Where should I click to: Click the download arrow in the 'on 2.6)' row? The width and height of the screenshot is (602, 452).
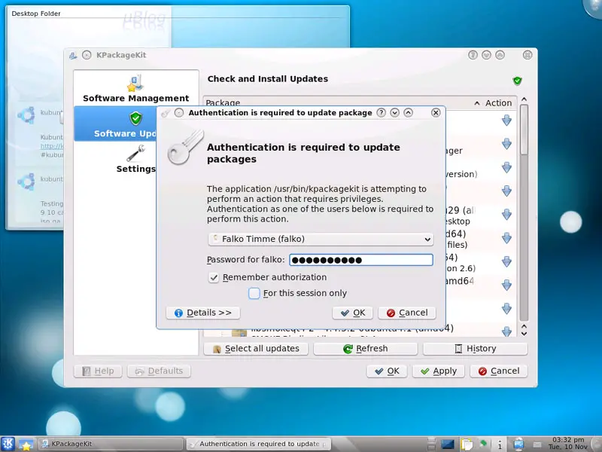(506, 261)
